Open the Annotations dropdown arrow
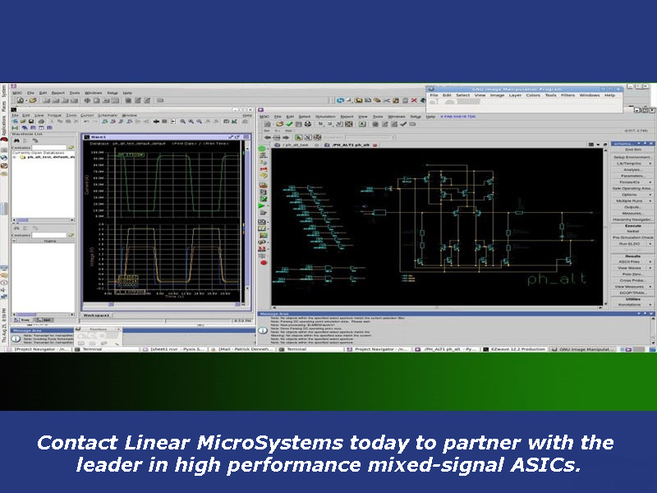 (x=650, y=305)
